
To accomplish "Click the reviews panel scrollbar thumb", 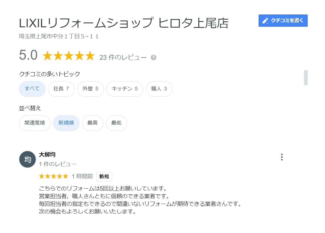I will (306, 77).
